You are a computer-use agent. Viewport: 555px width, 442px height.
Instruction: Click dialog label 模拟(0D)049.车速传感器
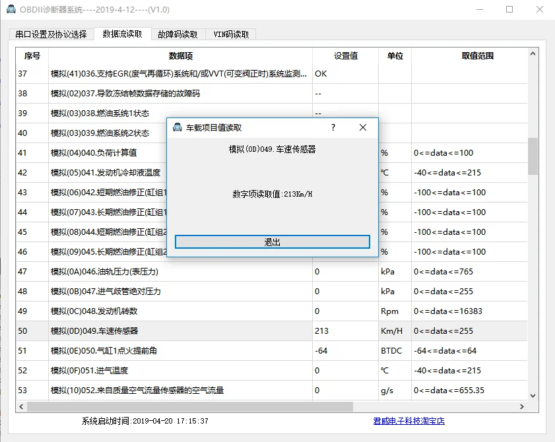click(x=272, y=149)
